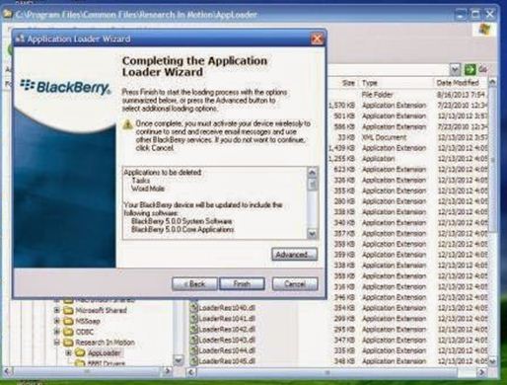Viewport: 507px width, 385px height.
Task: Click the Application Loader Wizard title bar icon
Action: pyautogui.click(x=20, y=38)
